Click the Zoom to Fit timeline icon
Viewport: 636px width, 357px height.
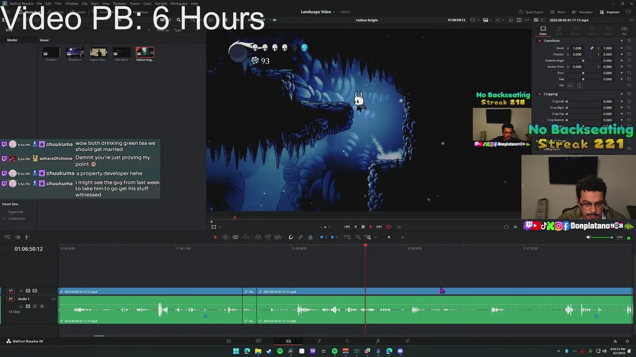347,237
